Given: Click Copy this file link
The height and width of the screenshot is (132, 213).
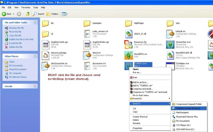Looking at the screenshot, I should coord(15,35).
